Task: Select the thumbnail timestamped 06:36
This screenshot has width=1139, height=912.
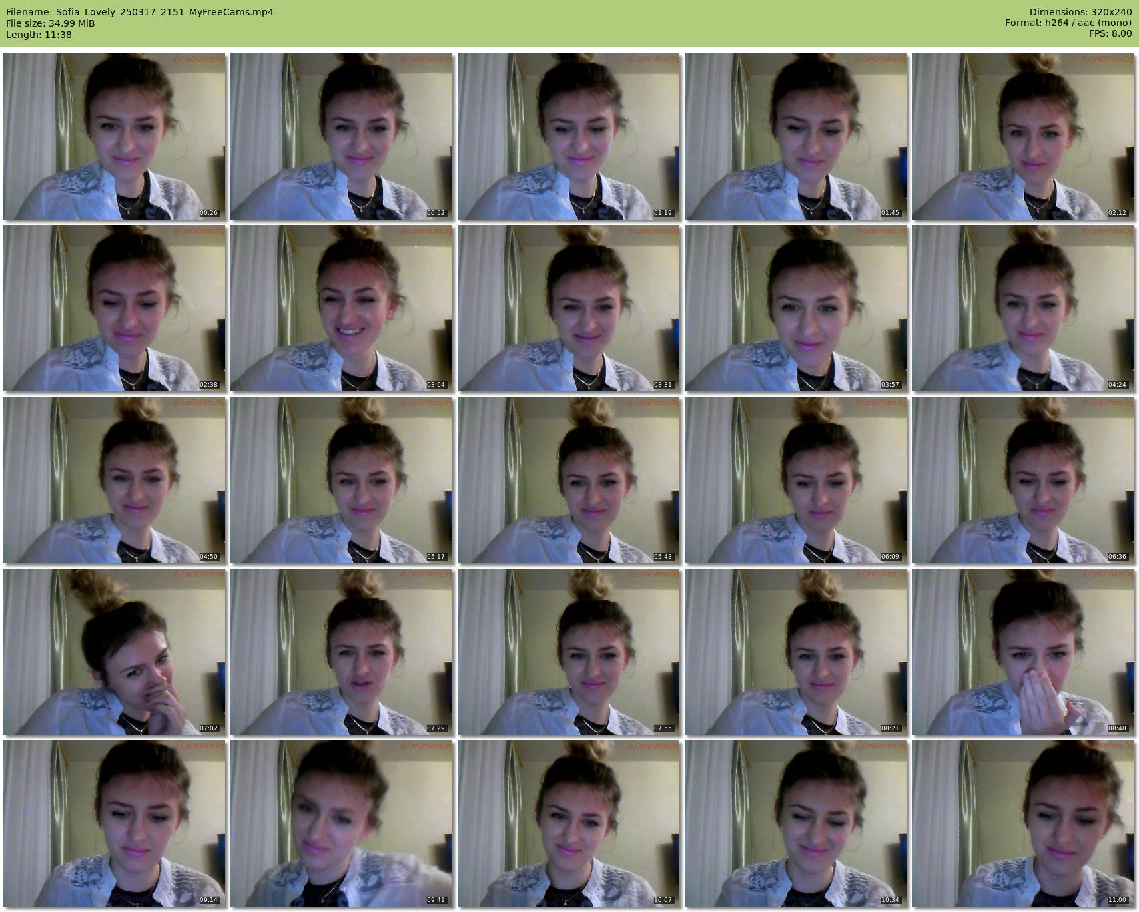Action: click(1023, 480)
